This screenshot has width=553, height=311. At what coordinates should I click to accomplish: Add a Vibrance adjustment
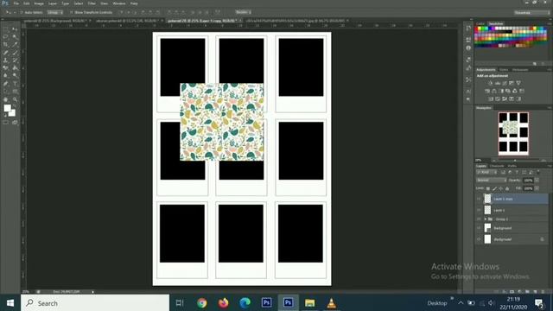click(518, 83)
